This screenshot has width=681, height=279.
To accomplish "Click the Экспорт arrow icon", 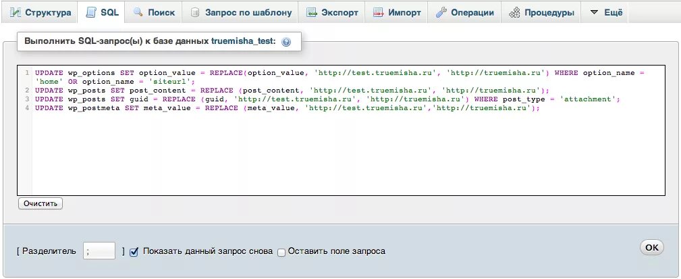I will tap(311, 13).
